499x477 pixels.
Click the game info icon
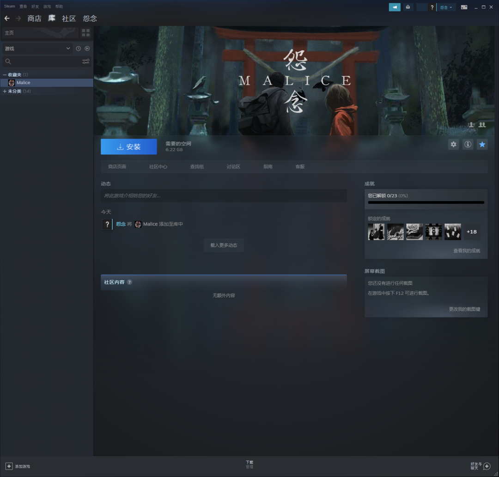point(468,145)
